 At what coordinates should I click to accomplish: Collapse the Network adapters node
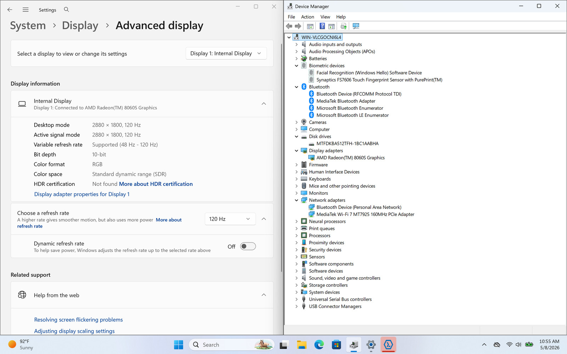[x=297, y=200]
